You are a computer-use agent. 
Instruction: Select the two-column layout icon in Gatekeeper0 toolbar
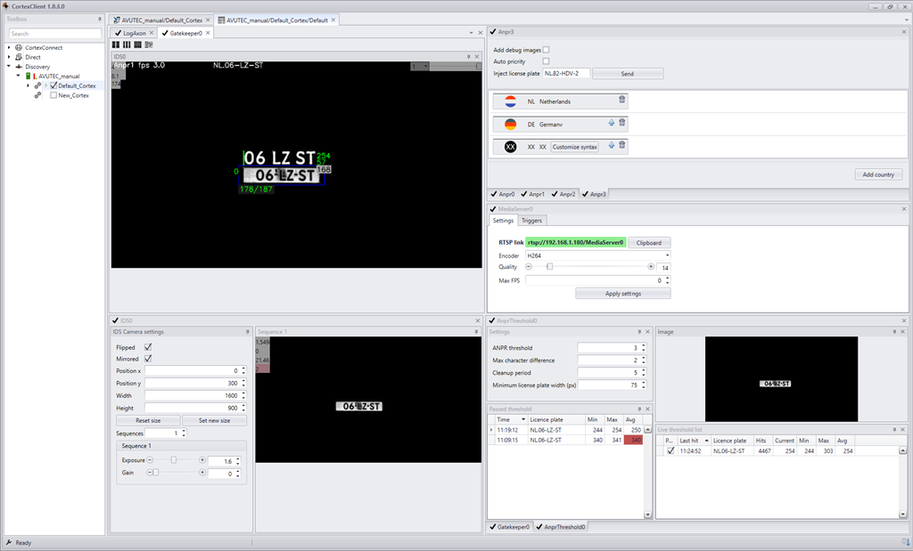click(x=116, y=45)
